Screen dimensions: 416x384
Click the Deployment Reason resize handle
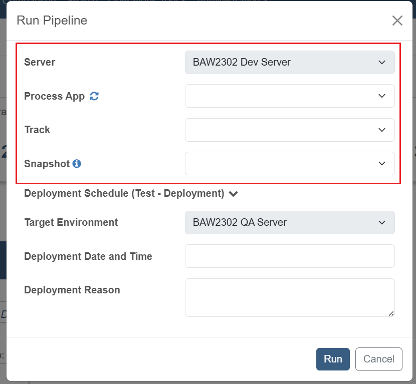tap(391, 313)
